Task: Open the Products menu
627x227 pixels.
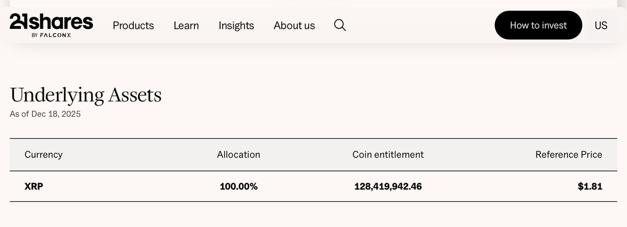Action: click(x=133, y=25)
